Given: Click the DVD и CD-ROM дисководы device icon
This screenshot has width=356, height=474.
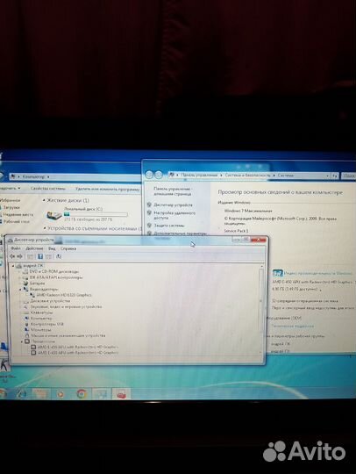Looking at the screenshot, I should [x=26, y=272].
